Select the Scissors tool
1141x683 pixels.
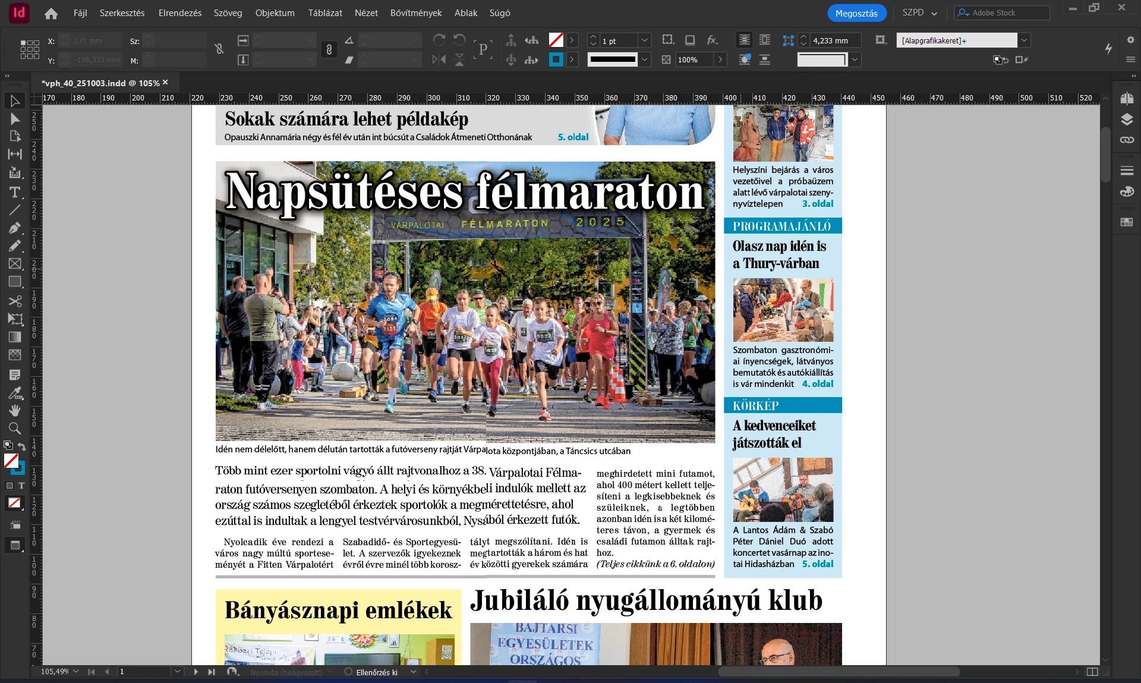click(15, 301)
